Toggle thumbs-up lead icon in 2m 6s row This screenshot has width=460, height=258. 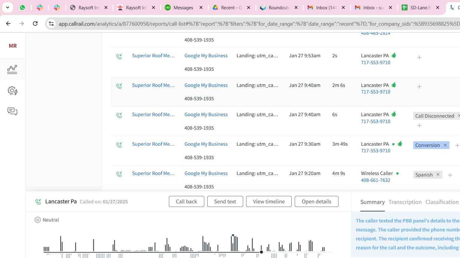pos(394,85)
